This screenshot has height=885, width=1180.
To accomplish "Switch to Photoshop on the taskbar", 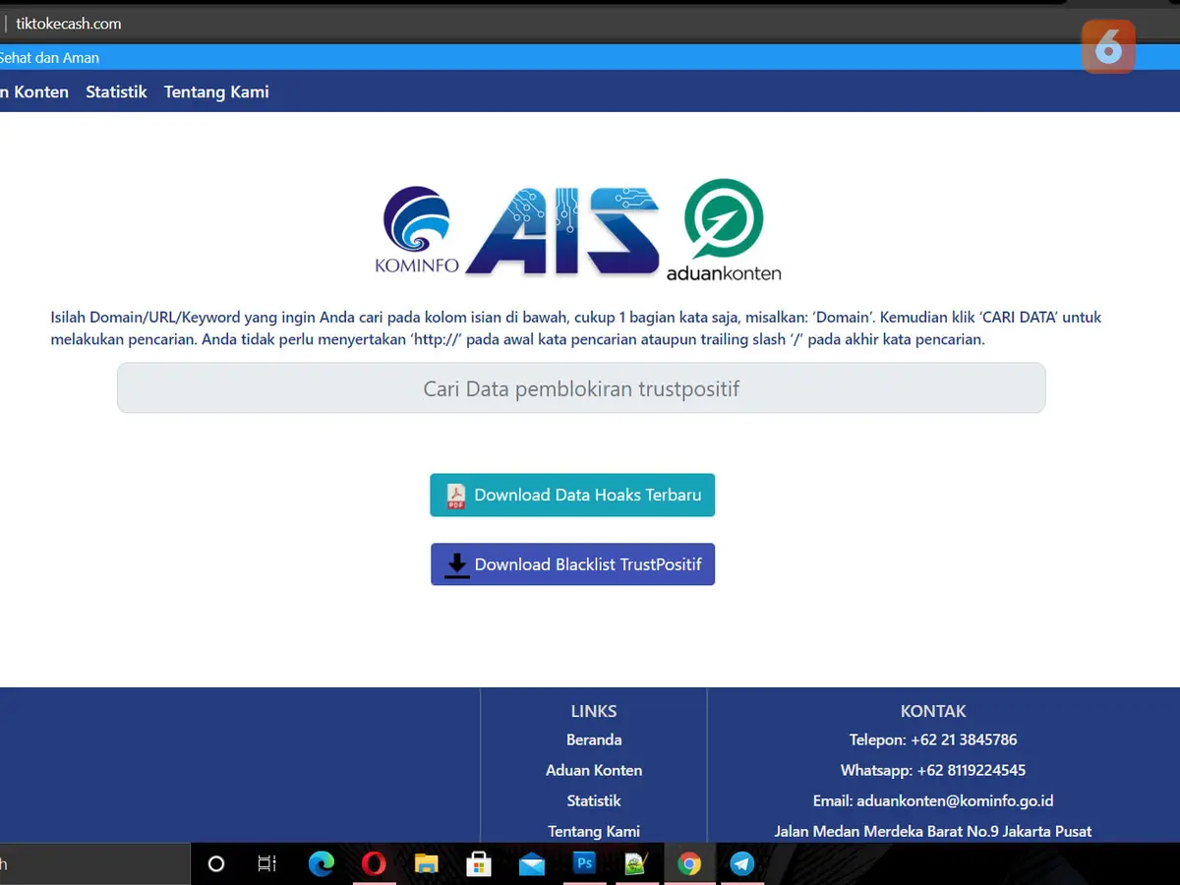I will tap(585, 864).
